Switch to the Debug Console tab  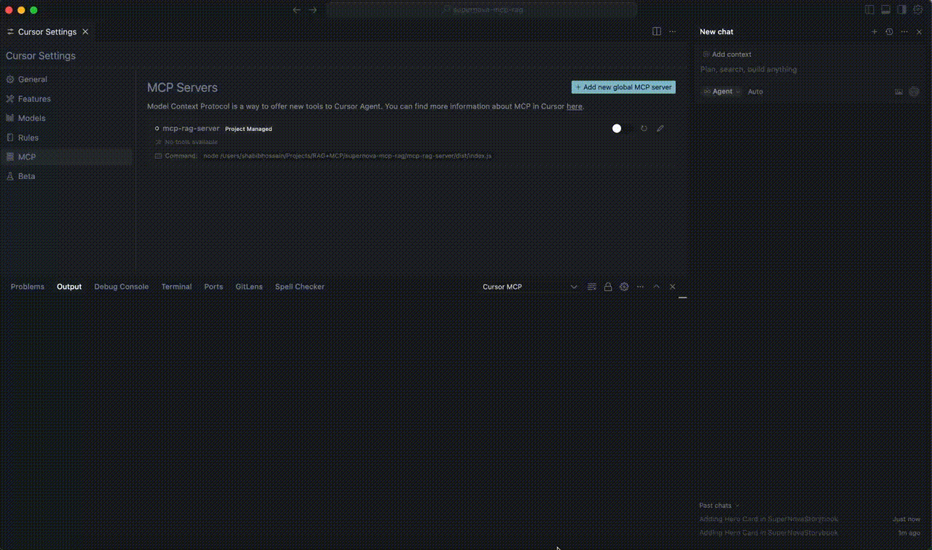(122, 287)
